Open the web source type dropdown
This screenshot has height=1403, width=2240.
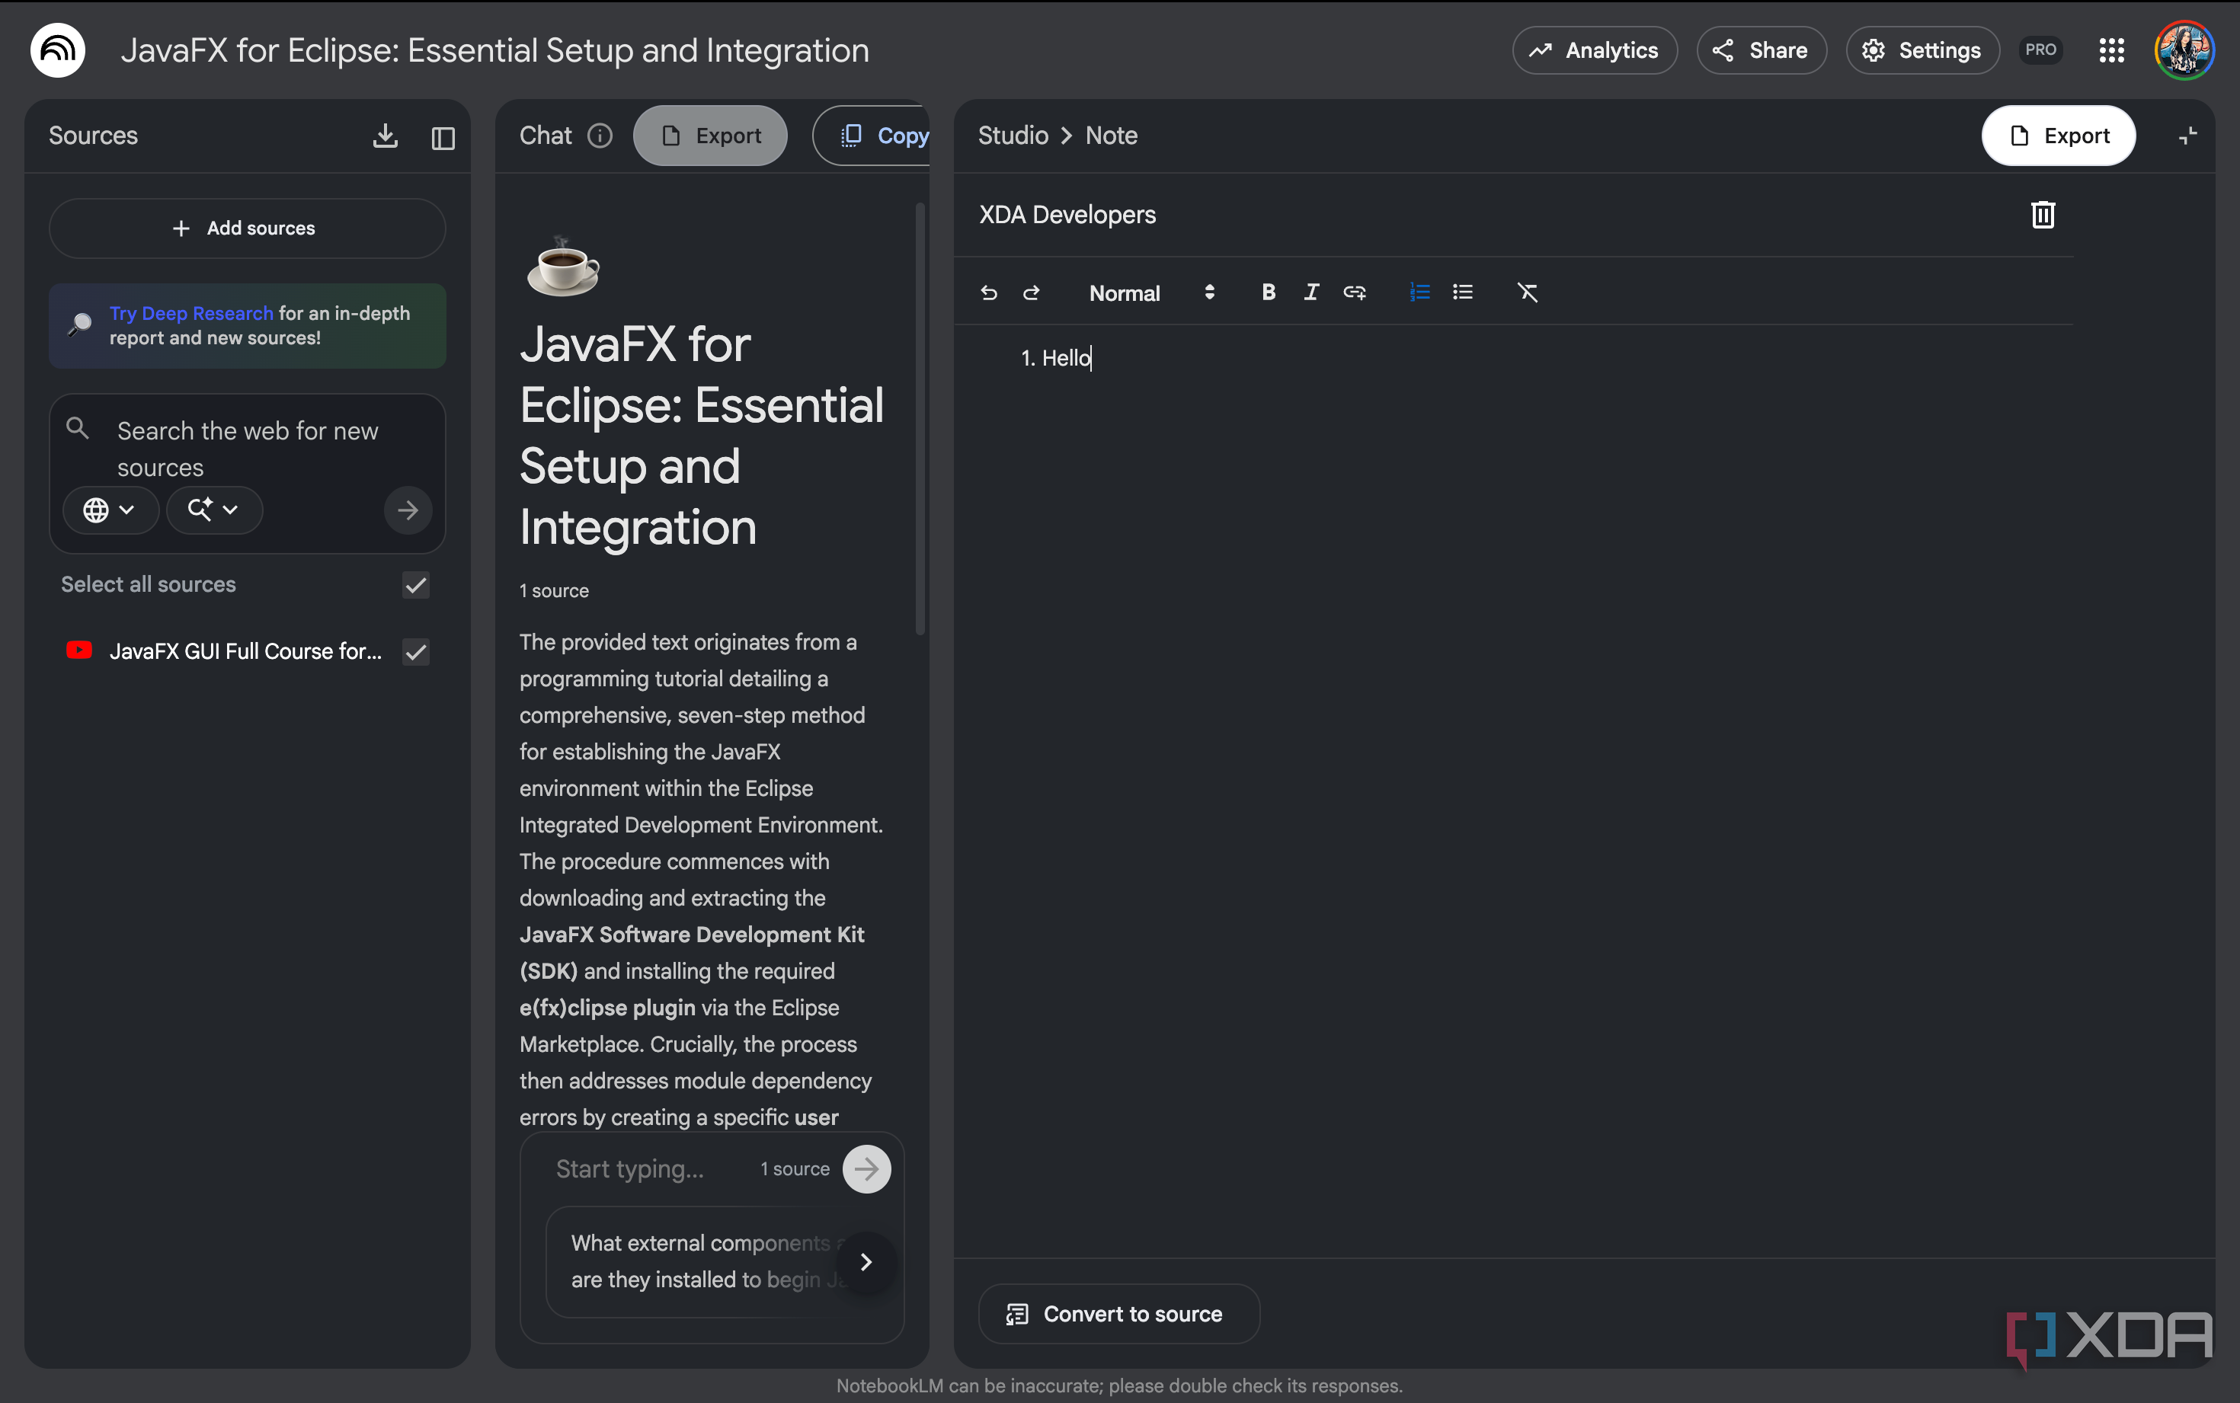pyautogui.click(x=110, y=510)
